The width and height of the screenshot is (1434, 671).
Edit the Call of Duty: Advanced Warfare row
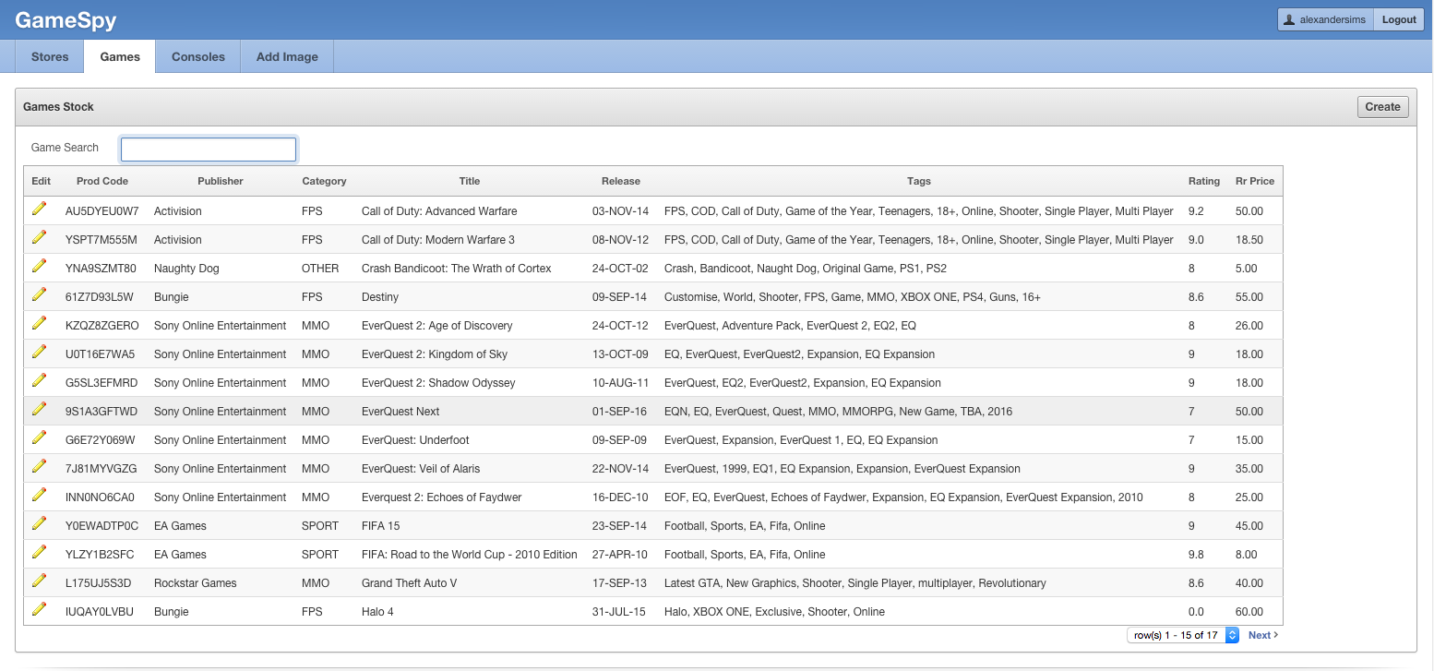(39, 209)
